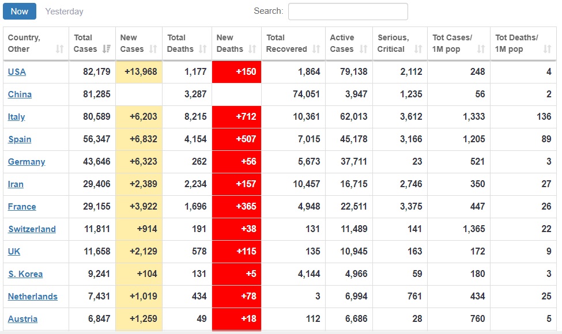This screenshot has width=562, height=334.
Task: Switch to the Yesterday tab
Action: pos(64,12)
